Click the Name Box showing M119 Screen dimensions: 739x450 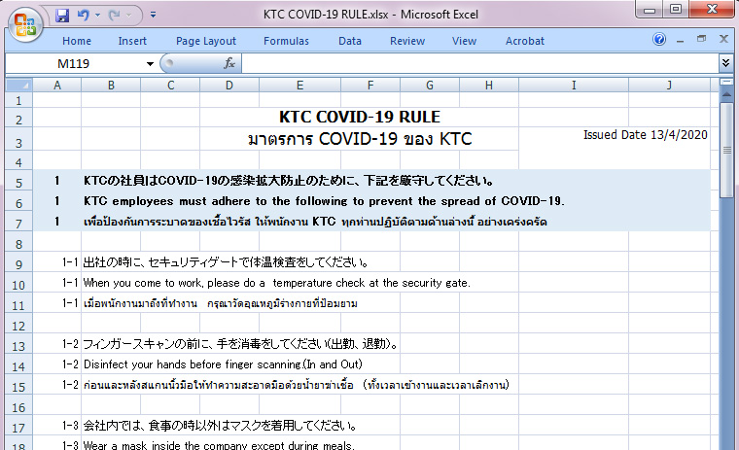point(74,63)
